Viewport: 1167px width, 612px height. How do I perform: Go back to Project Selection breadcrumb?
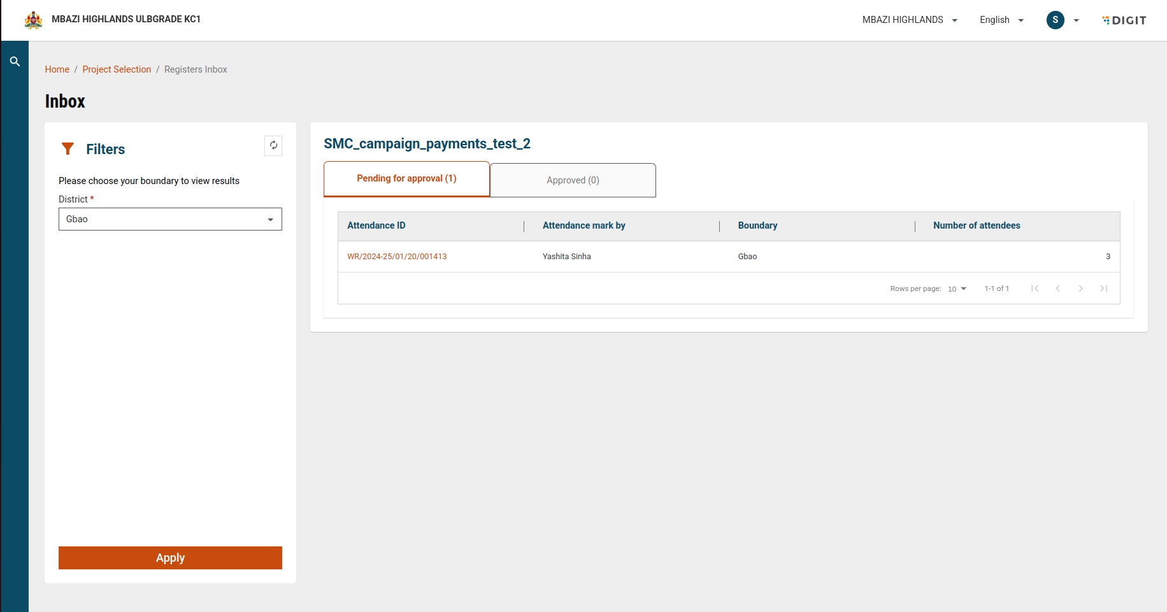(x=117, y=69)
